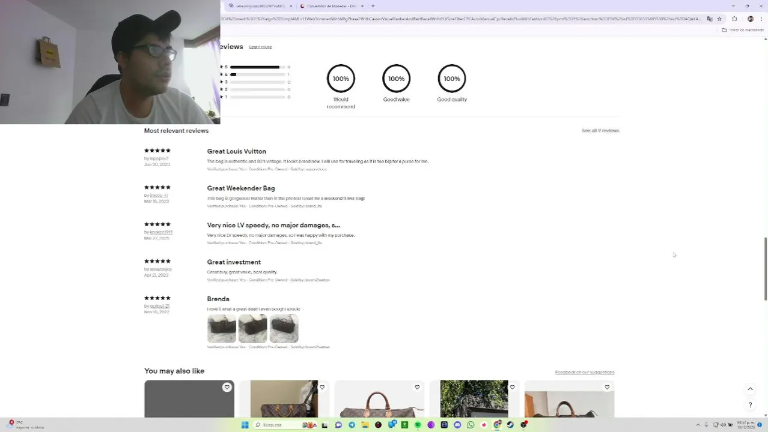The width and height of the screenshot is (768, 432).
Task: Open the Very nice LV speedy reviewer's profile
Action: pyautogui.click(x=161, y=232)
